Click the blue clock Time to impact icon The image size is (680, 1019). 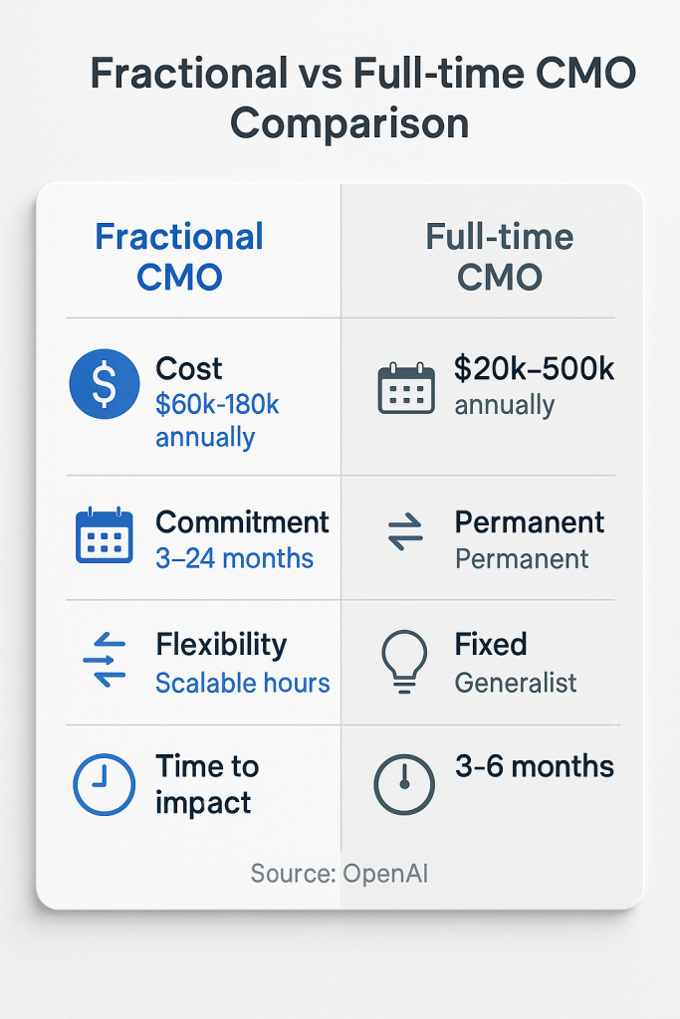point(105,785)
